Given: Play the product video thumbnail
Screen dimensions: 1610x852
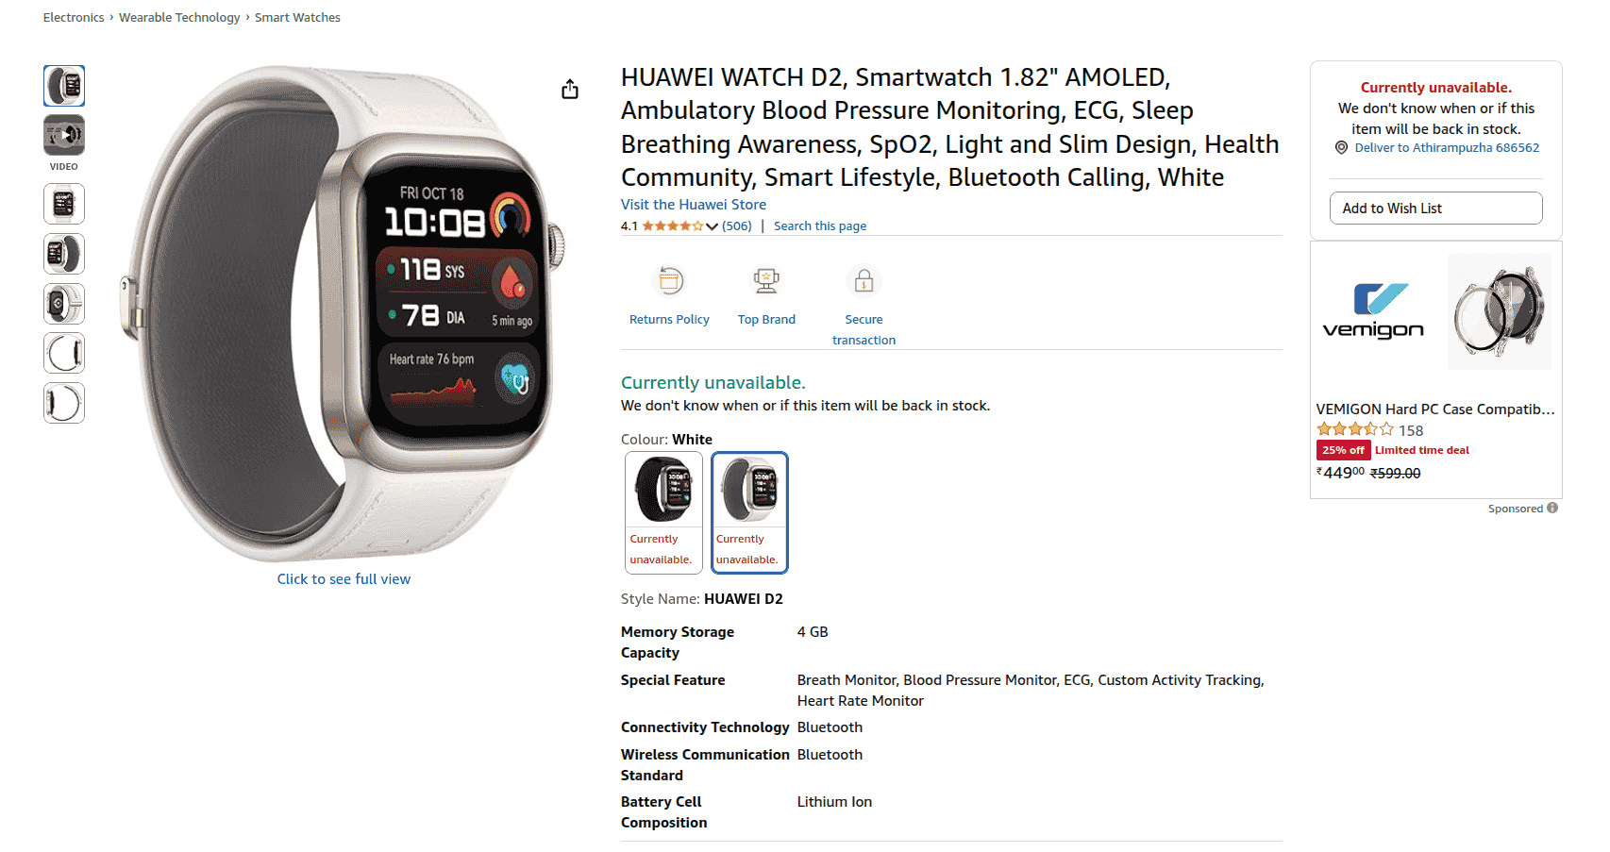Looking at the screenshot, I should [64, 135].
